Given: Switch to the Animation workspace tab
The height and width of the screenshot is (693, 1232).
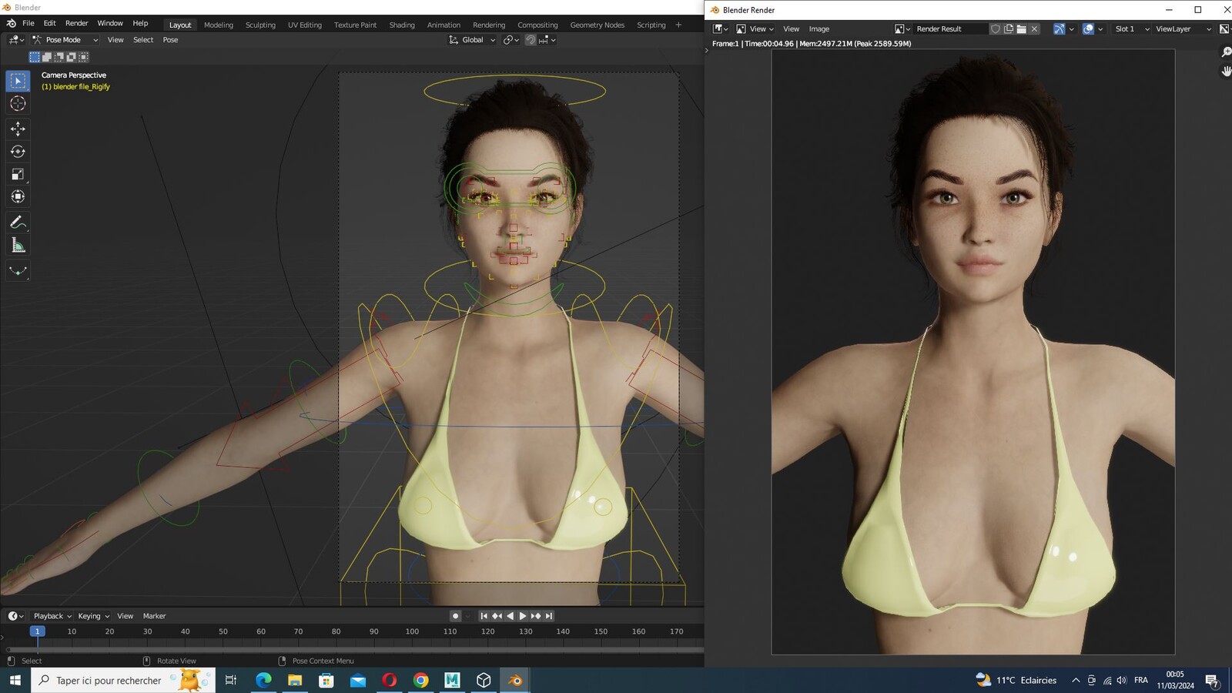Looking at the screenshot, I should (x=444, y=25).
